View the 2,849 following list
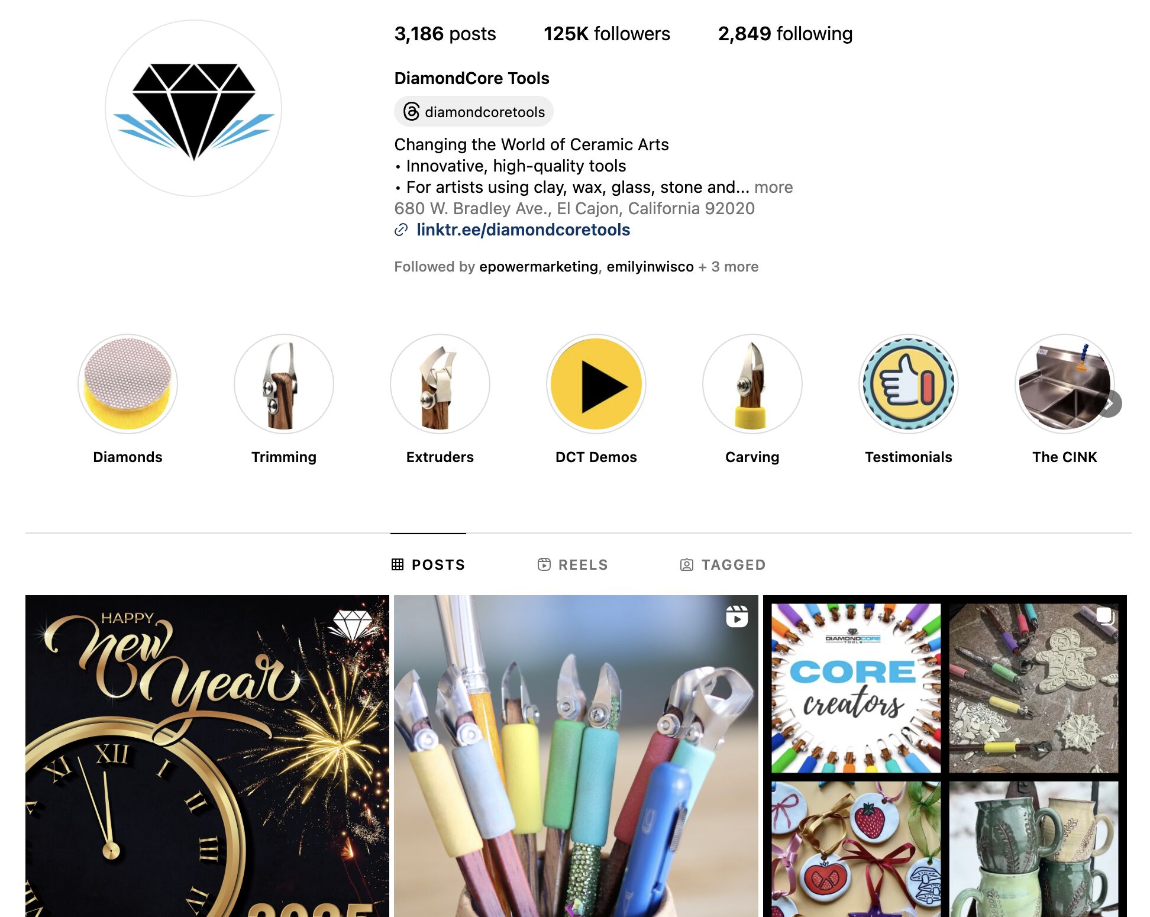This screenshot has width=1150, height=917. coord(785,34)
